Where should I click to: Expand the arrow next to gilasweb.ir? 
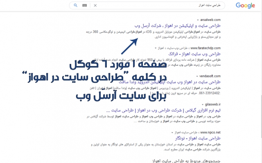(x=203, y=105)
